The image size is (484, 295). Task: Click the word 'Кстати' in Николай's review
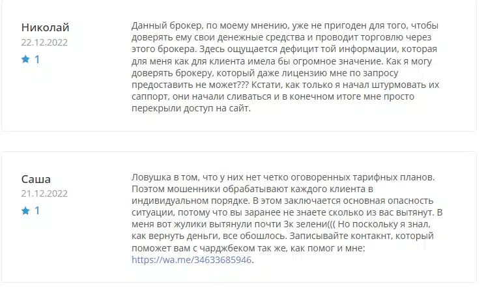266,85
